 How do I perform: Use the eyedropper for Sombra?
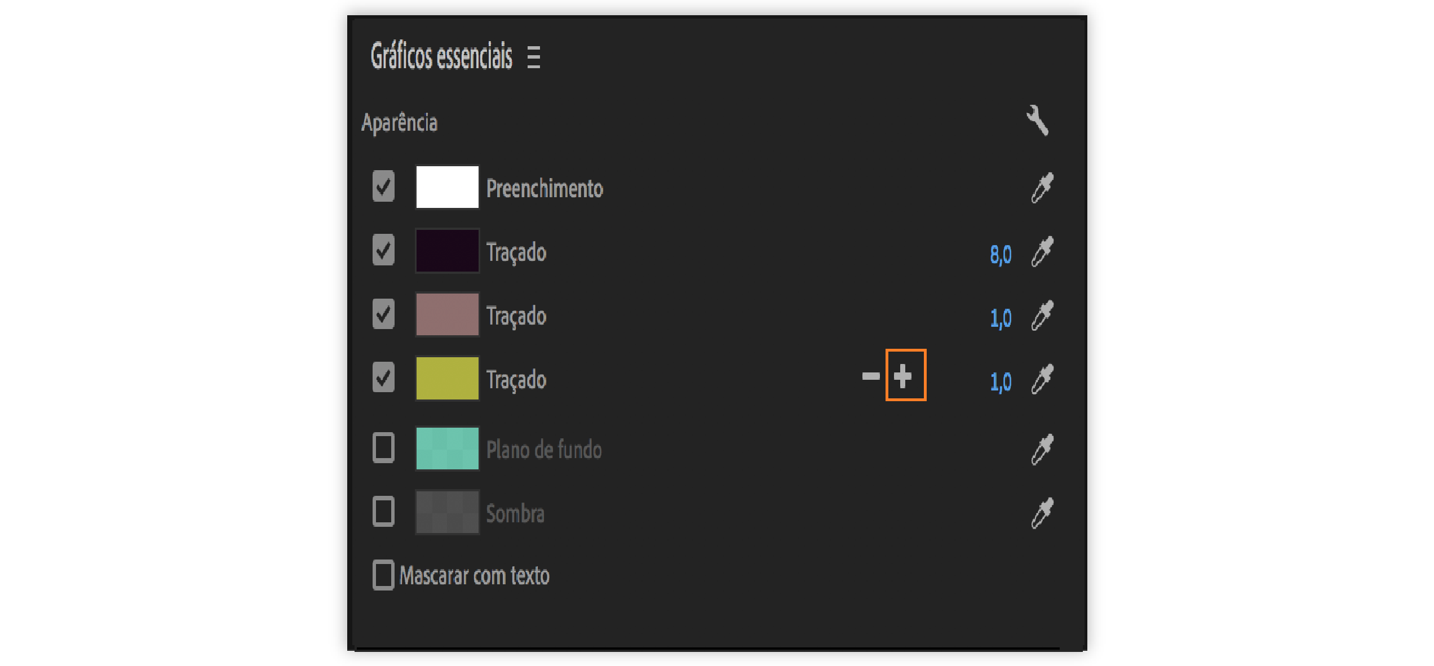1042,513
